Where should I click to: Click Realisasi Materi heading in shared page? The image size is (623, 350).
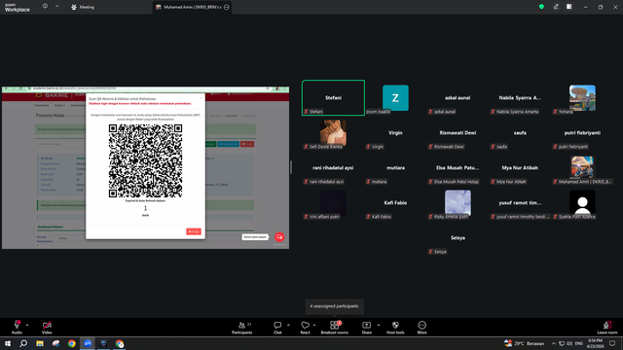click(x=50, y=227)
